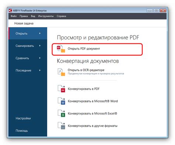This screenshot has height=145, width=175.
Task: Click the Open PDF document folder icon
Action: [x=61, y=49]
